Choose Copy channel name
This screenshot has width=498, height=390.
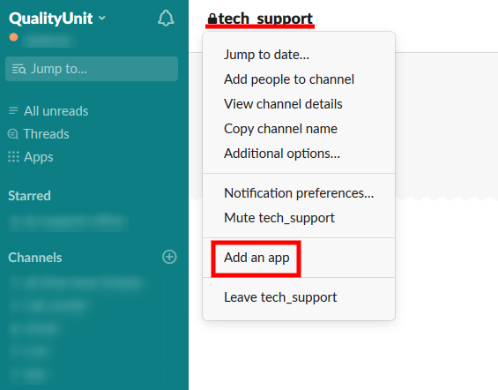pyautogui.click(x=280, y=129)
